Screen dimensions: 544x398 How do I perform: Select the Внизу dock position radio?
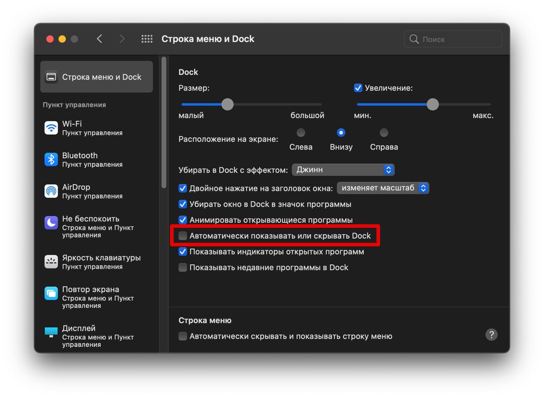tap(341, 133)
